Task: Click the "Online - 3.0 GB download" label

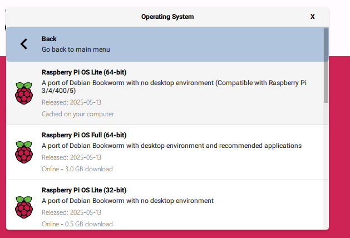Action: pos(77,169)
